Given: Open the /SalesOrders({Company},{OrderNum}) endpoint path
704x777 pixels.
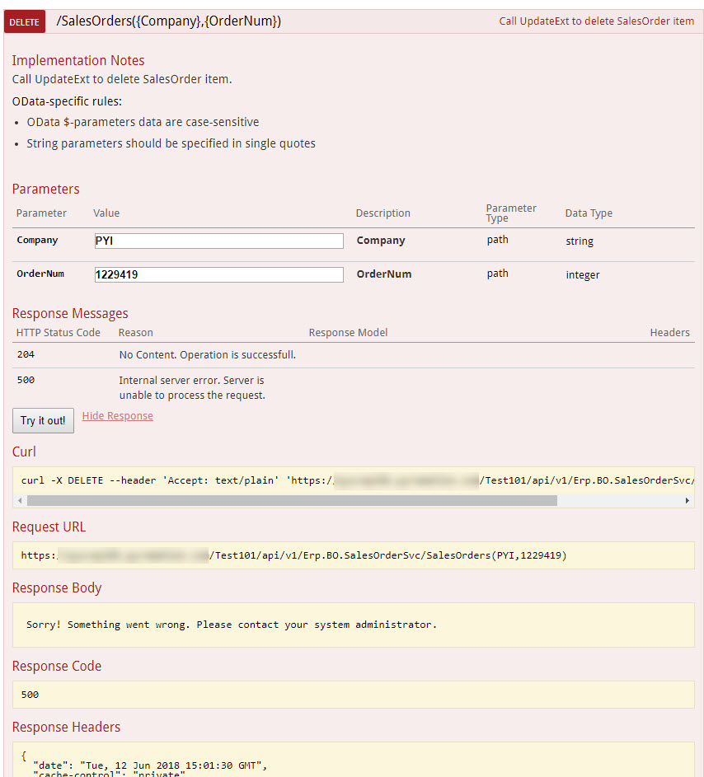Looking at the screenshot, I should pyautogui.click(x=168, y=21).
